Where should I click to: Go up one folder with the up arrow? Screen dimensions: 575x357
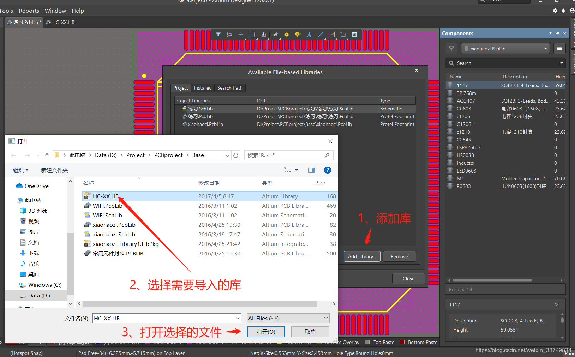click(47, 155)
